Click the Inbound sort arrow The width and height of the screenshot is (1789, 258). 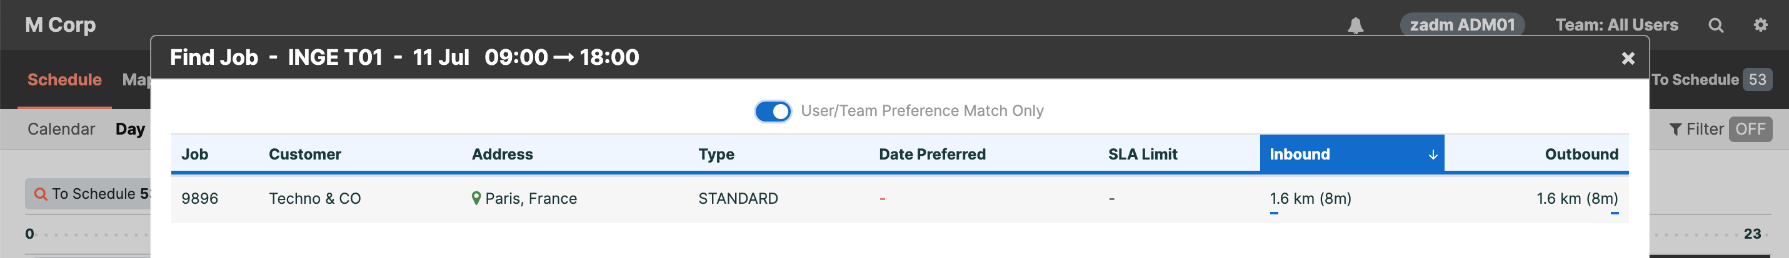tap(1433, 155)
